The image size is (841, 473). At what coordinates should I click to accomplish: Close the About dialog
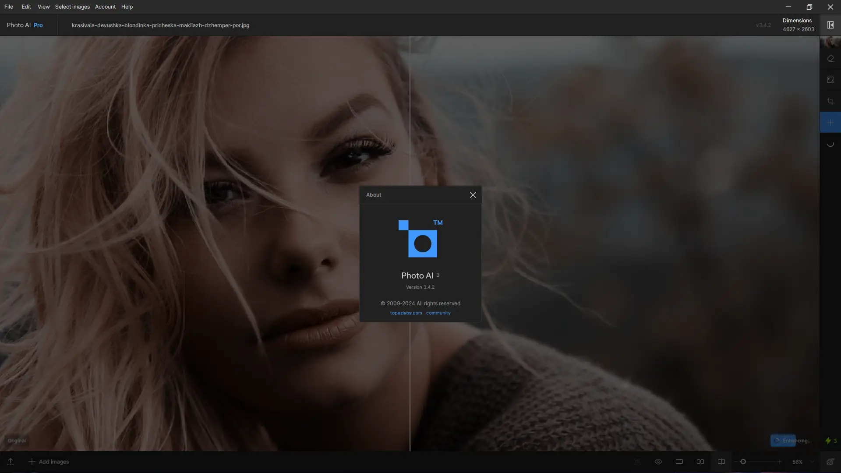pos(473,195)
